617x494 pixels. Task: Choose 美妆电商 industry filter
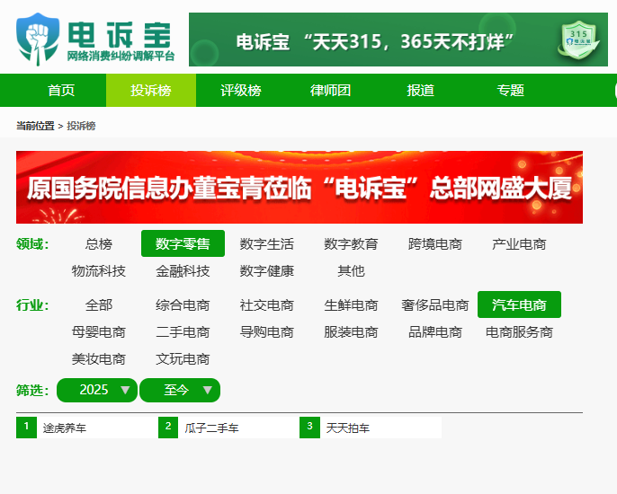(x=99, y=358)
